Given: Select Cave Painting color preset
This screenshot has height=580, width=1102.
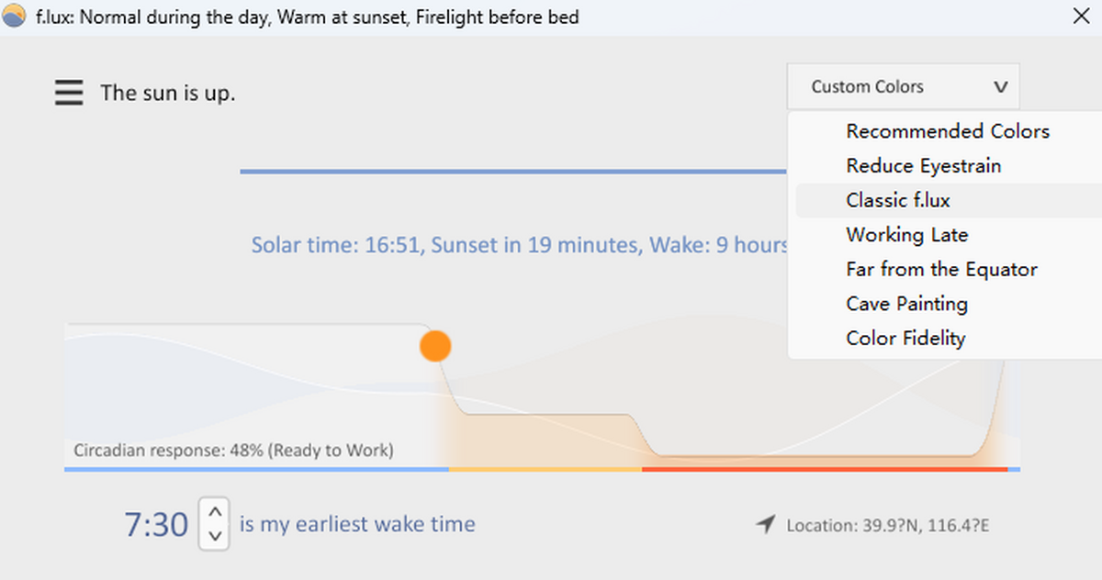Looking at the screenshot, I should (x=906, y=304).
